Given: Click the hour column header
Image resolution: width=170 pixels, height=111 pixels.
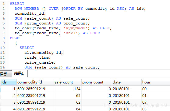Looking at the screenshot, I should pyautogui.click(x=156, y=82).
